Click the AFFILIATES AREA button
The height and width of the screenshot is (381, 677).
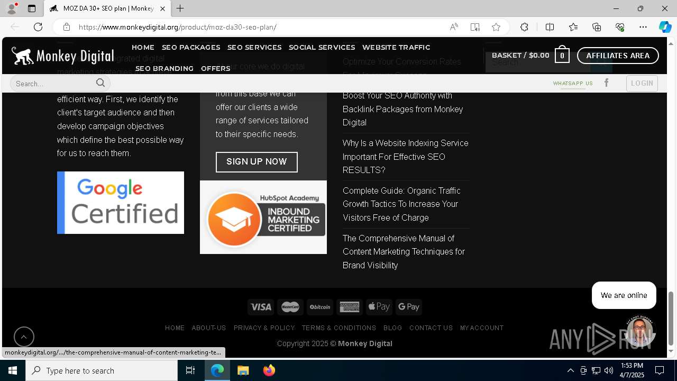click(x=618, y=55)
